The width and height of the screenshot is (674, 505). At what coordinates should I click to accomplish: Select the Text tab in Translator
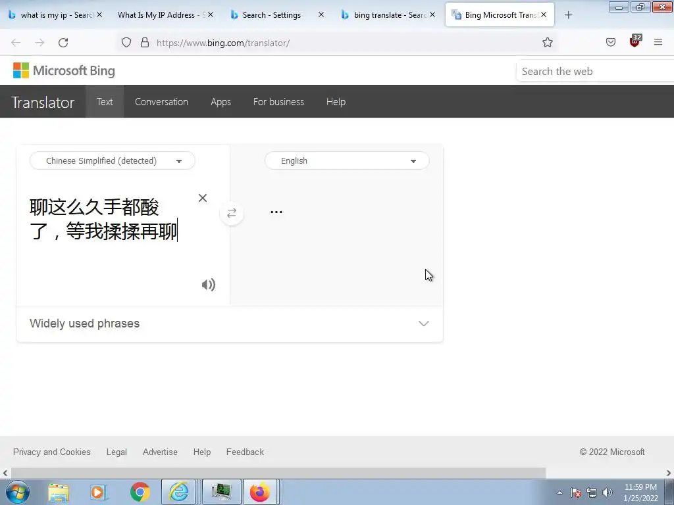tap(105, 102)
